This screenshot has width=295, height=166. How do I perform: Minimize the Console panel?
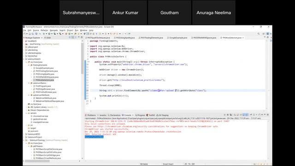(x=265, y=115)
